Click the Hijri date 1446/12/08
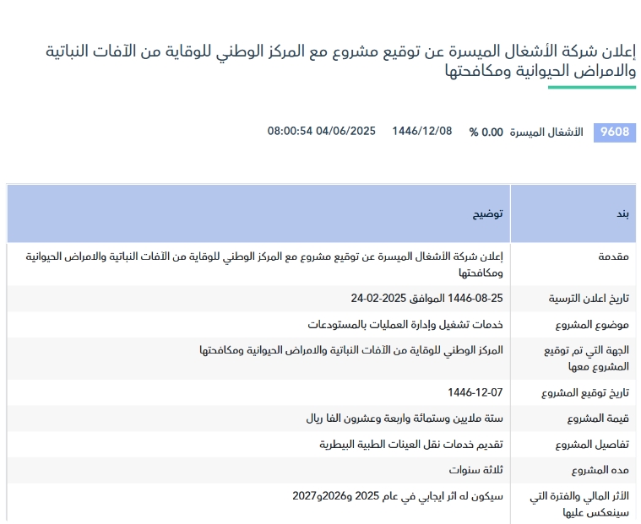This screenshot has width=641, height=524. point(422,131)
